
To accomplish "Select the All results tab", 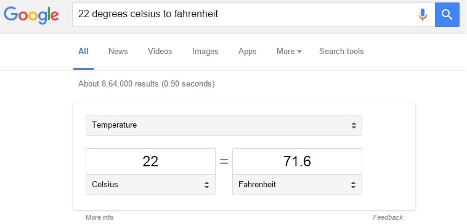I will click(83, 52).
